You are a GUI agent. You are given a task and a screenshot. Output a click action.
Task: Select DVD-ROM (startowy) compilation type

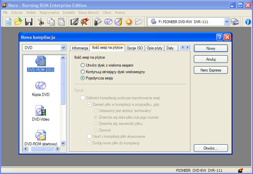[41, 138]
